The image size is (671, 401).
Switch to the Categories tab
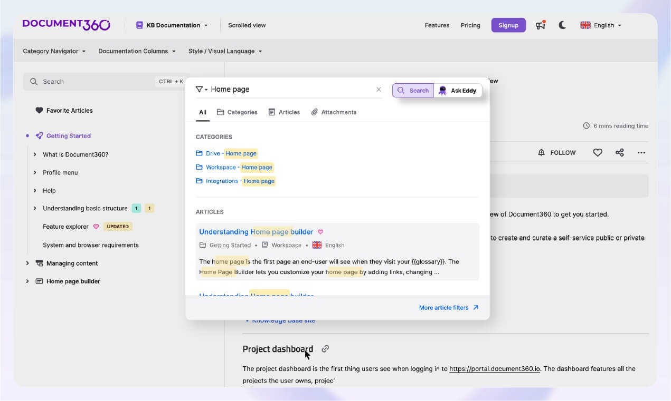coord(237,112)
